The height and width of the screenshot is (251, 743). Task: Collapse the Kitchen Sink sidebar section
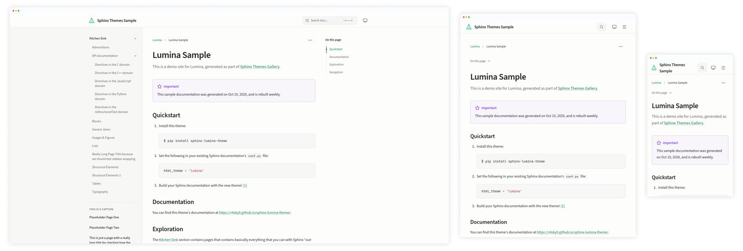[135, 38]
